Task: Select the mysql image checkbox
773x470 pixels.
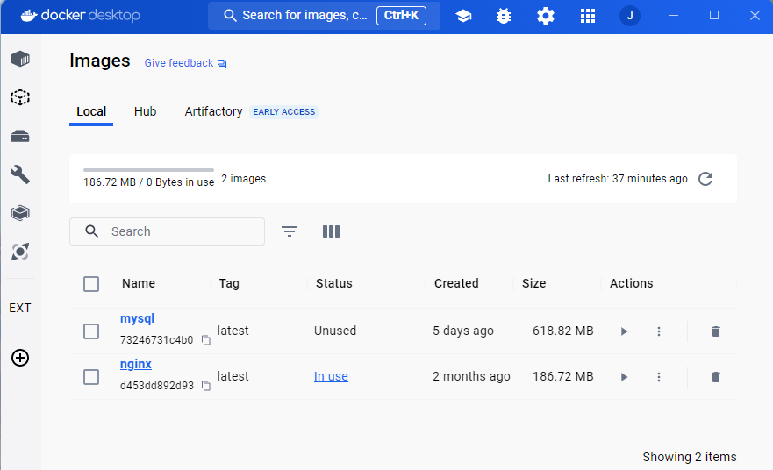Action: [91, 331]
